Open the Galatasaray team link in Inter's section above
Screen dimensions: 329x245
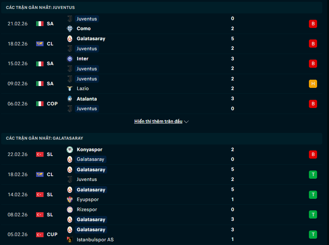pyautogui.click(x=91, y=39)
